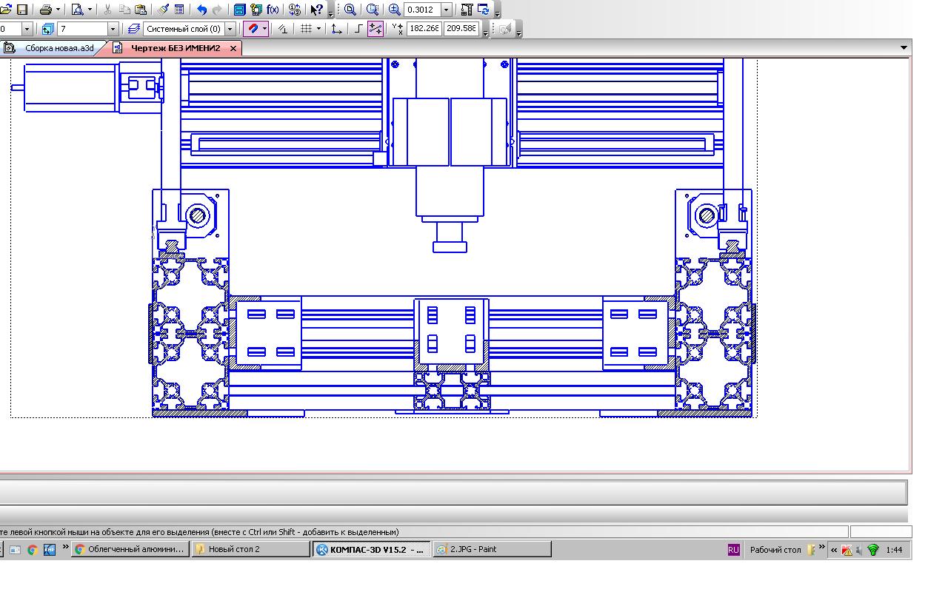The image size is (948, 592).
Task: Click the Rebuild/refresh view icon
Action: [x=484, y=10]
